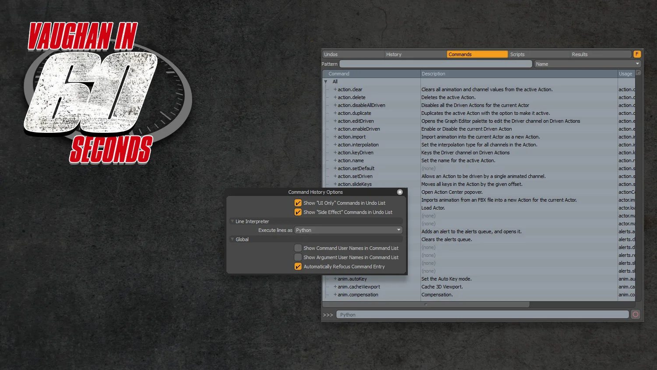Select the anim.compensation command row
Image resolution: width=657 pixels, height=370 pixels.
(479, 295)
